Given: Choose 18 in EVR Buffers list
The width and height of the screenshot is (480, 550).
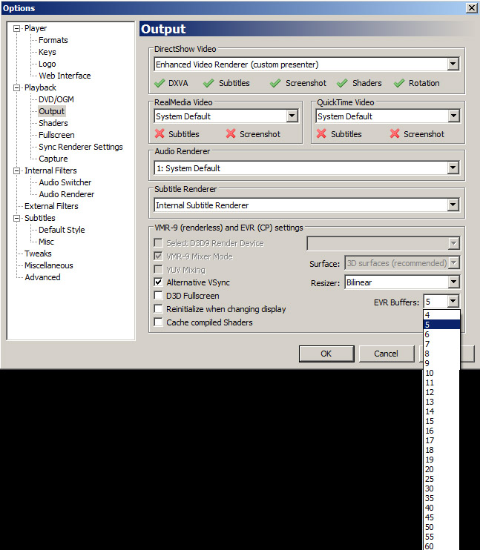Looking at the screenshot, I should 441,450.
